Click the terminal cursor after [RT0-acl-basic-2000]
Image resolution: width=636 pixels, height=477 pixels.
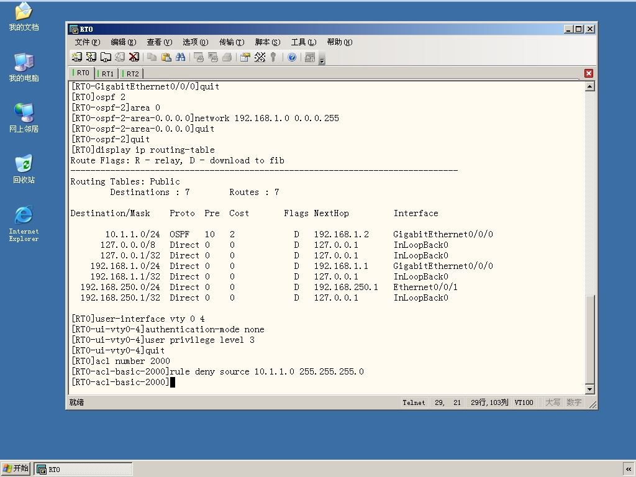[173, 382]
